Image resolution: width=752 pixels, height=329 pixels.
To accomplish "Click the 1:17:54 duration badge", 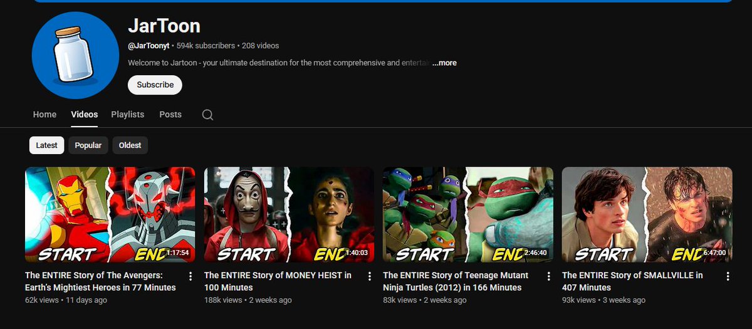I will click(x=177, y=253).
